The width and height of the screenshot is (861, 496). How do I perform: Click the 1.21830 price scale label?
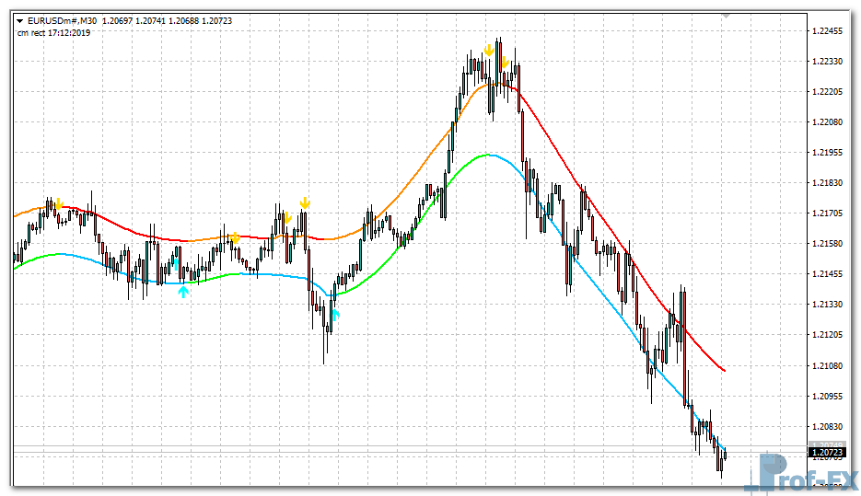[x=828, y=183]
